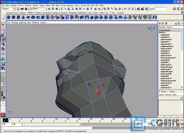Open the Shading panel menu
The width and height of the screenshot is (184, 133).
point(15,22)
